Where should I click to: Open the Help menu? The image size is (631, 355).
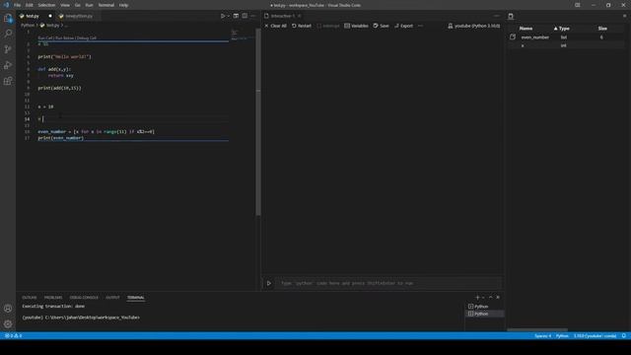[123, 5]
